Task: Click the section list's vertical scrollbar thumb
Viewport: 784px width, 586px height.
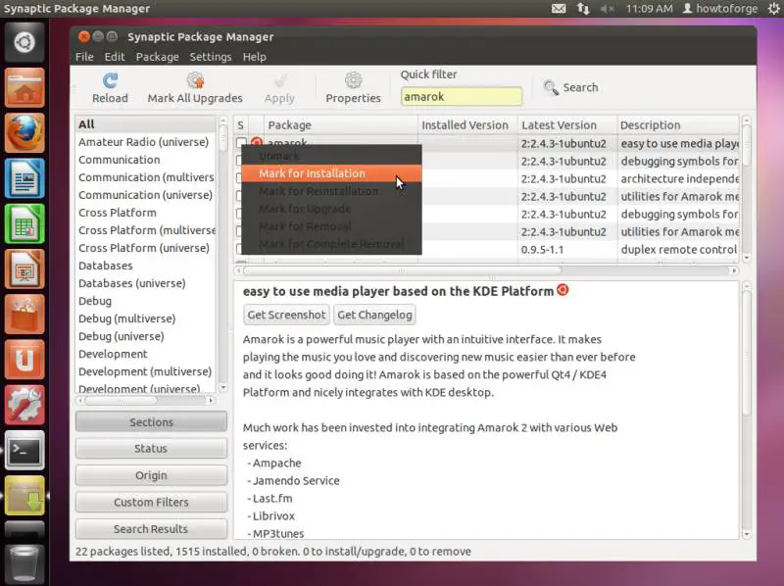Action: click(x=223, y=140)
